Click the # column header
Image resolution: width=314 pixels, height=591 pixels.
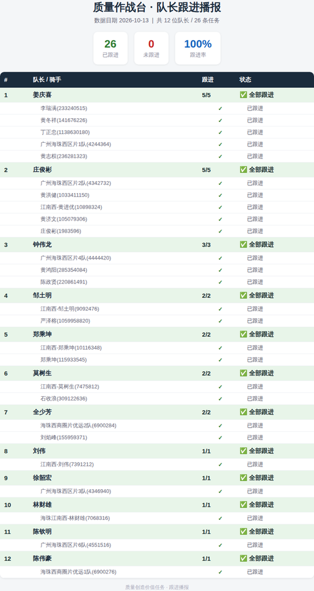pyautogui.click(x=6, y=79)
